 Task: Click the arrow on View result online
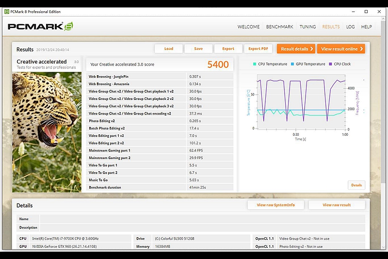tap(361, 49)
